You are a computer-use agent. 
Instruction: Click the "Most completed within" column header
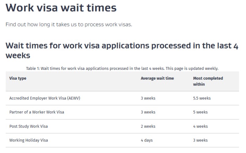[x=208, y=81]
